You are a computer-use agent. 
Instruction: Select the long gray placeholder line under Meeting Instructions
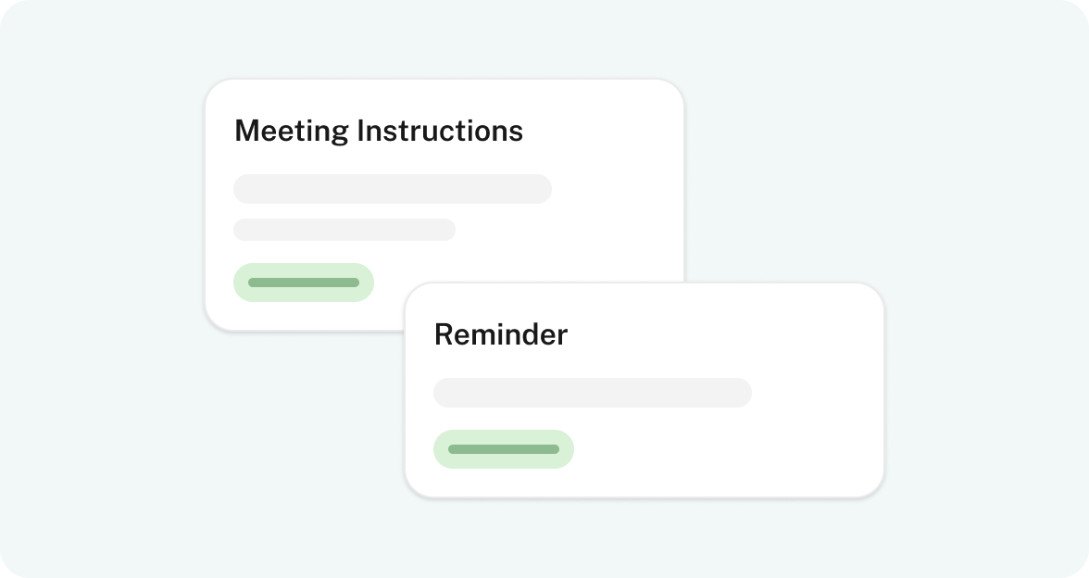[392, 189]
